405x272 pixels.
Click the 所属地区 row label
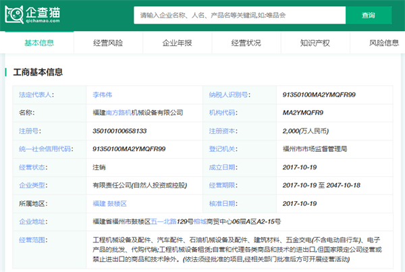point(32,204)
